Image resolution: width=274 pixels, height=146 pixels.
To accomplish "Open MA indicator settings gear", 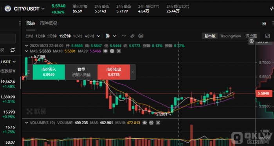I will point(112,51).
